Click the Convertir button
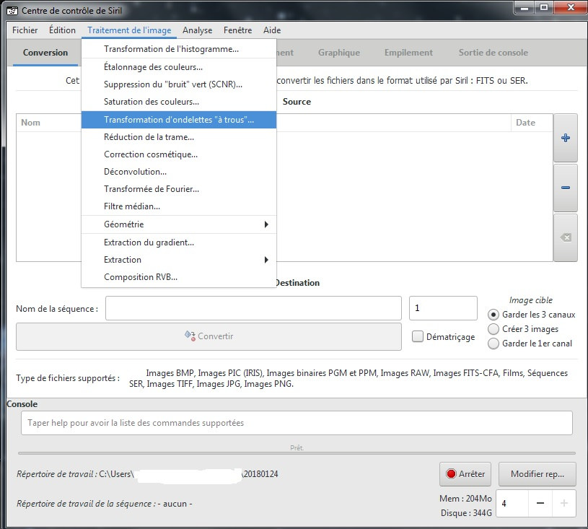Image resolution: width=588 pixels, height=529 pixels. pyautogui.click(x=209, y=336)
